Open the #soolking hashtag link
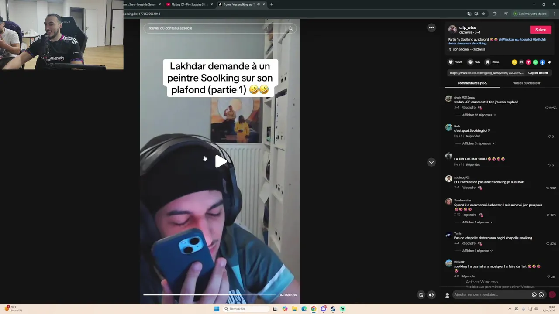The image size is (559, 314). tap(479, 44)
